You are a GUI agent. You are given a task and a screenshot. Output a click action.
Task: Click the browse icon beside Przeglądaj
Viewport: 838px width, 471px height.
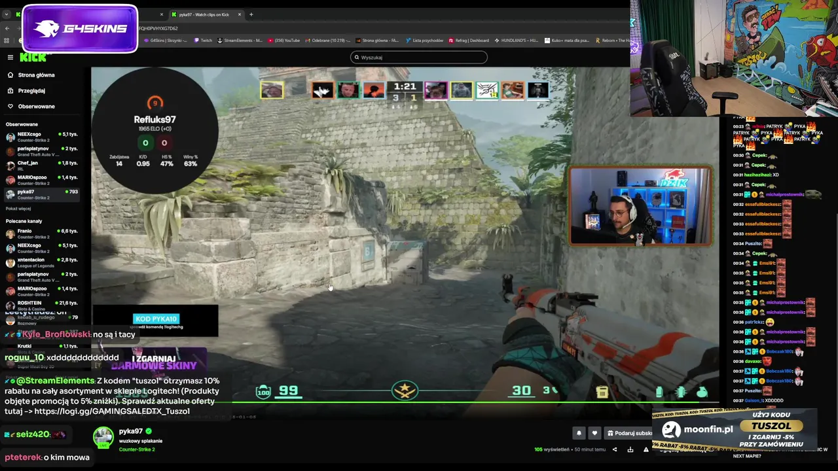[10, 91]
